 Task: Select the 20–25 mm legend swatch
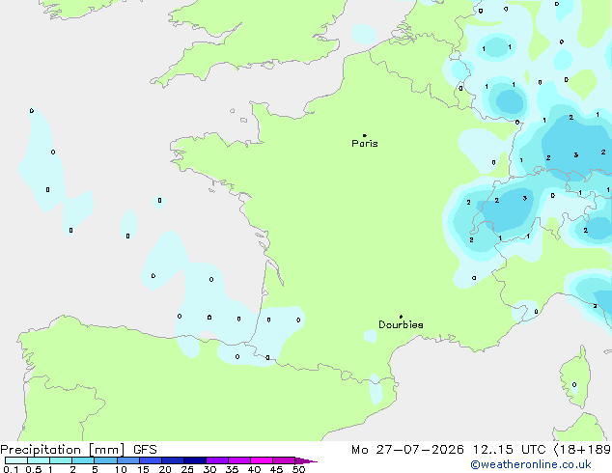172,460
